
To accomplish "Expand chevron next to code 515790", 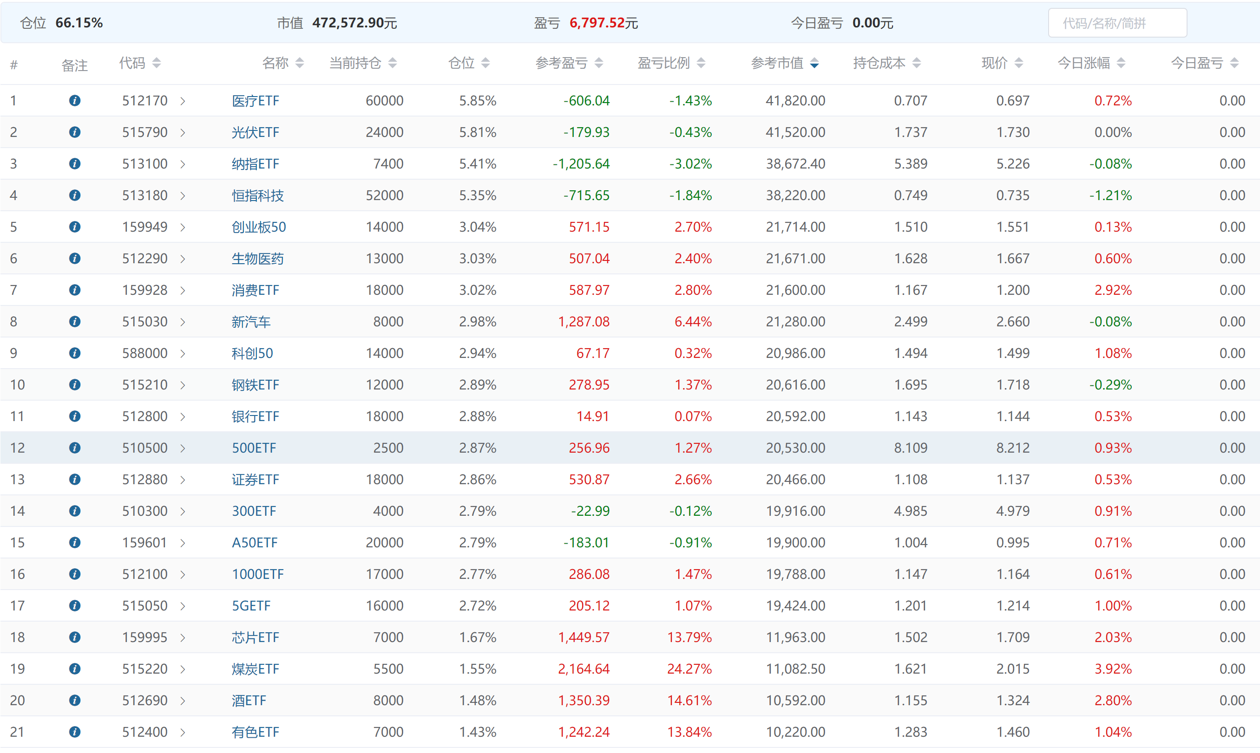I will pyautogui.click(x=183, y=132).
